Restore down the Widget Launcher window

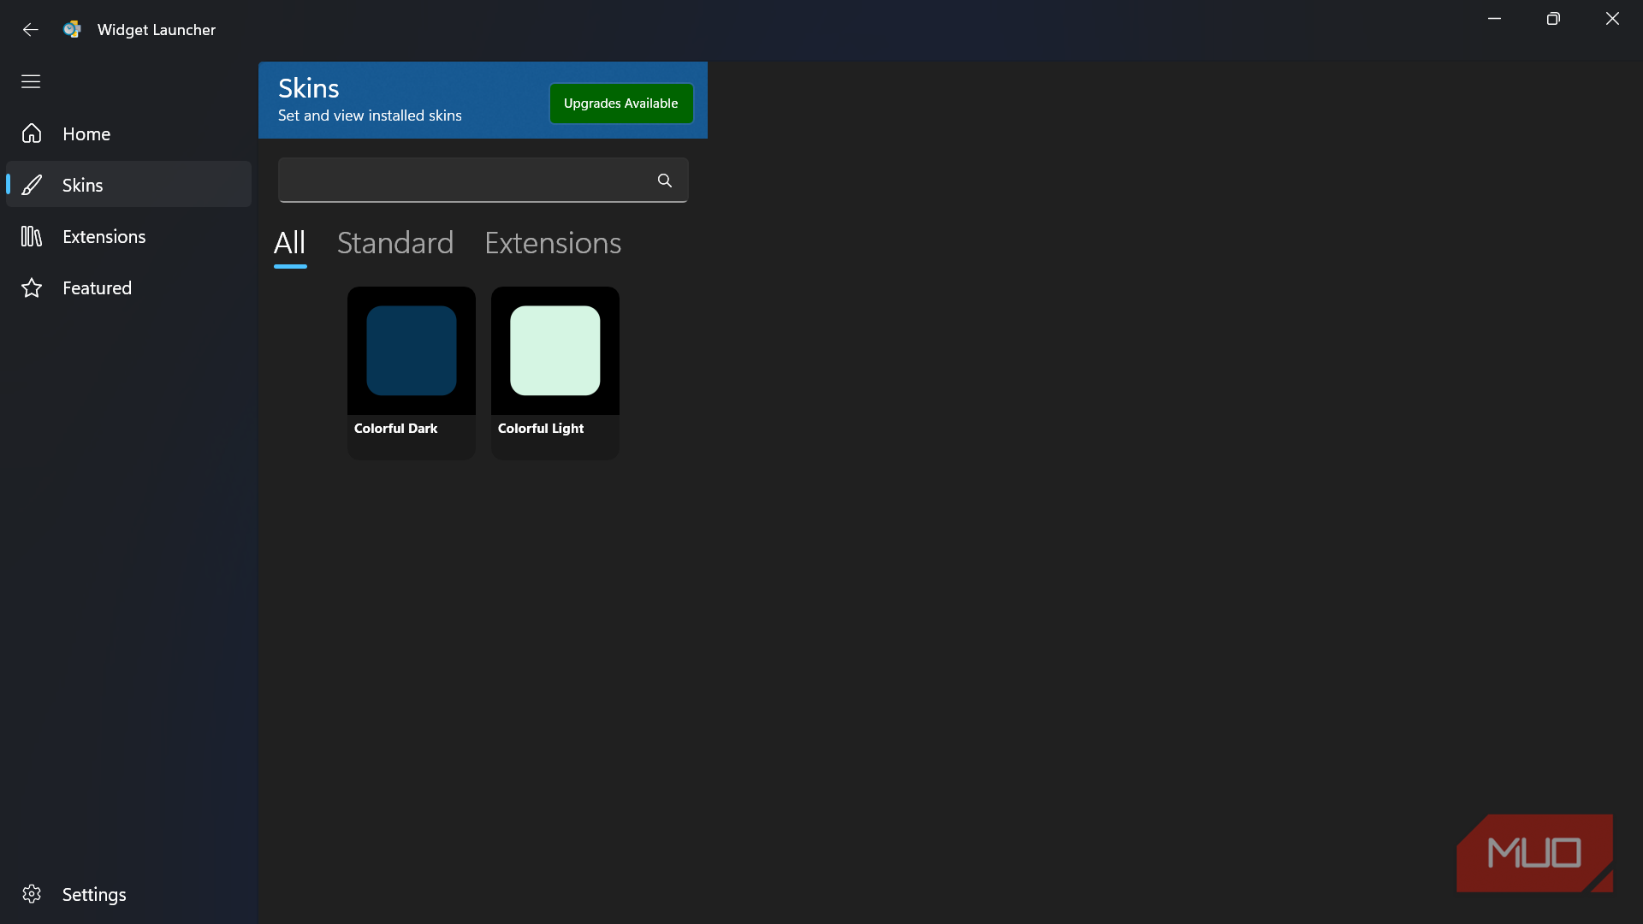tap(1553, 19)
